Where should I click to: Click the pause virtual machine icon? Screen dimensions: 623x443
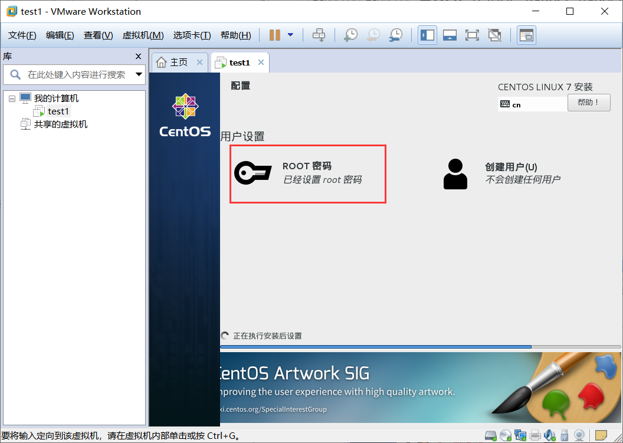coord(274,35)
